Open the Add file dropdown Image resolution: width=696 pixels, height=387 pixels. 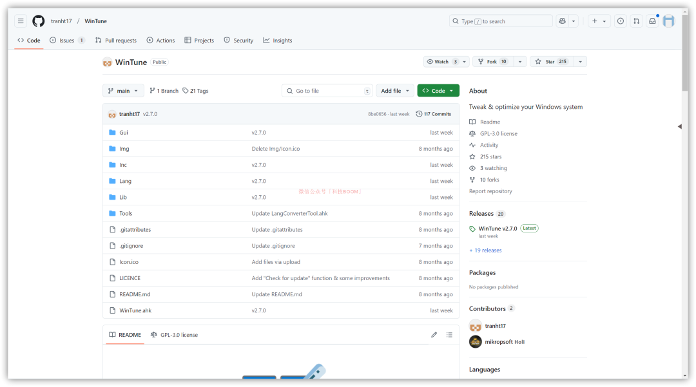[x=395, y=90]
